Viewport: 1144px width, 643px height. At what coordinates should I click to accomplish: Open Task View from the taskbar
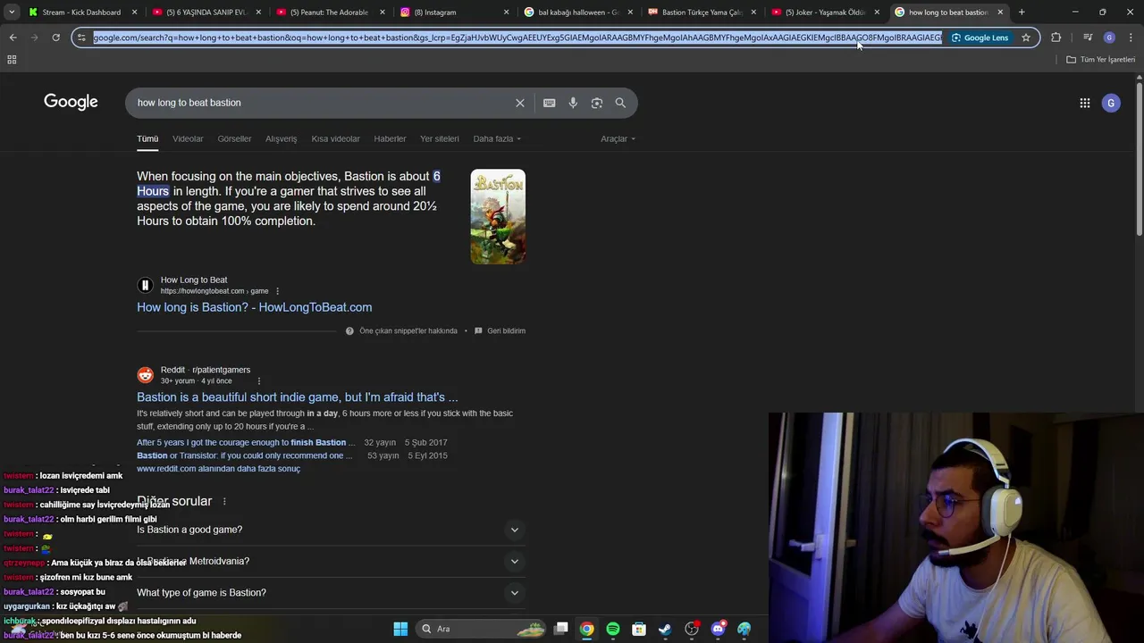560,629
